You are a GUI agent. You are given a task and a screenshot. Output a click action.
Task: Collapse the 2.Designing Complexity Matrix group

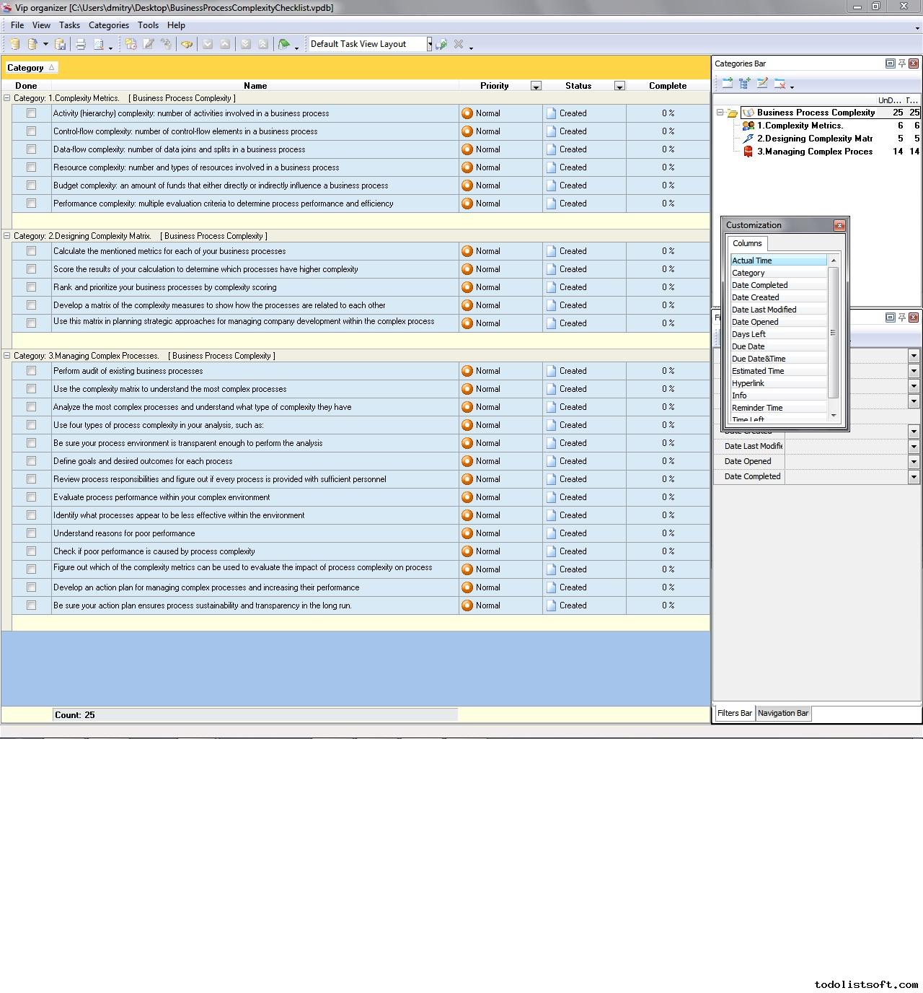coord(7,236)
